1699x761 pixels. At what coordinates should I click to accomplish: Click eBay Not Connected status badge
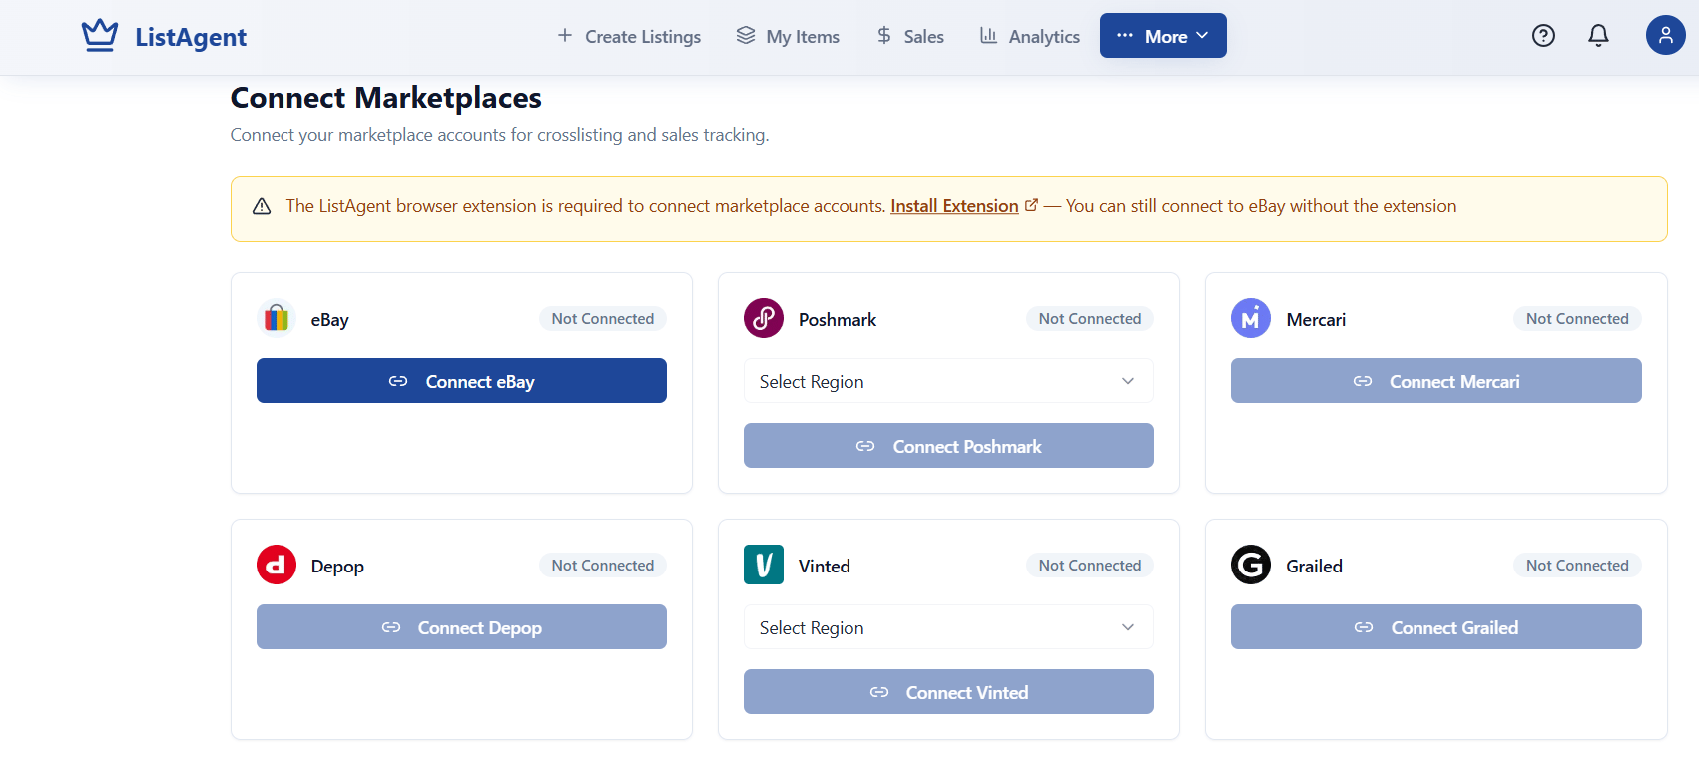(603, 319)
